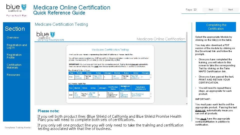Click Take PHP MAPD Certification link
Viewport: 240px width, 135px height.
[x=92, y=95]
